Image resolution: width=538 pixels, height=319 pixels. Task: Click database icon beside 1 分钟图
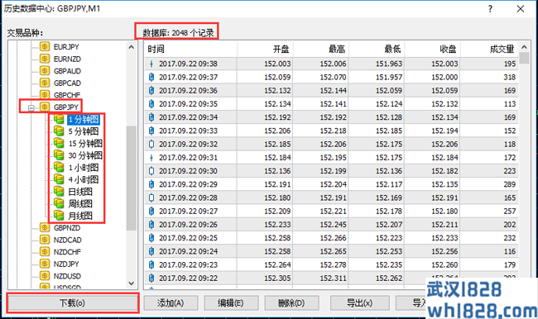pyautogui.click(x=59, y=119)
